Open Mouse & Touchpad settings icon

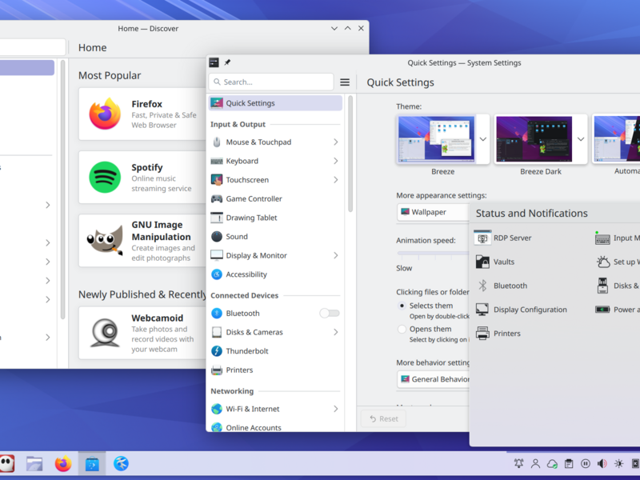[217, 142]
